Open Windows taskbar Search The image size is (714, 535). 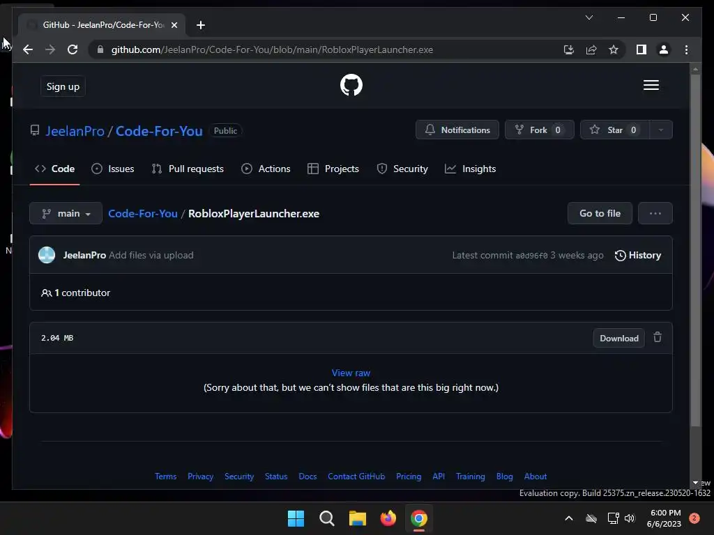click(x=327, y=518)
